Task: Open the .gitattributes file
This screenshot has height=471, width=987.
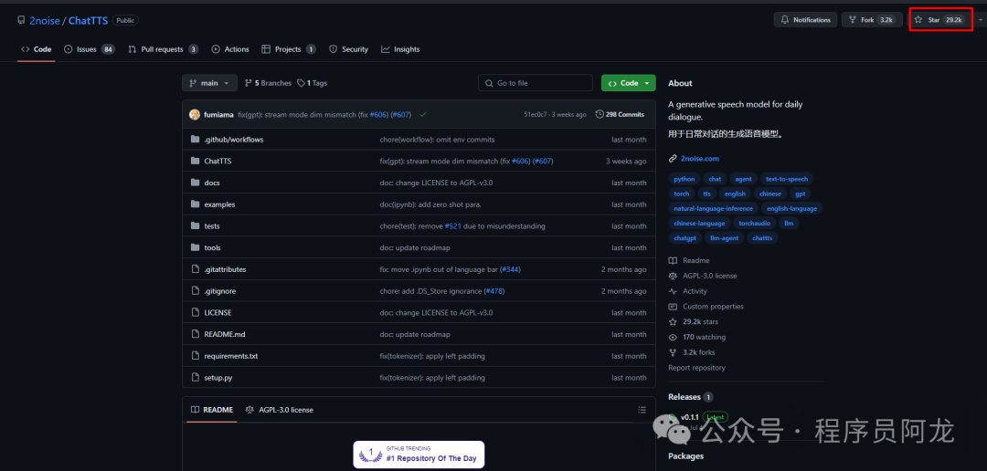Action: 225,269
